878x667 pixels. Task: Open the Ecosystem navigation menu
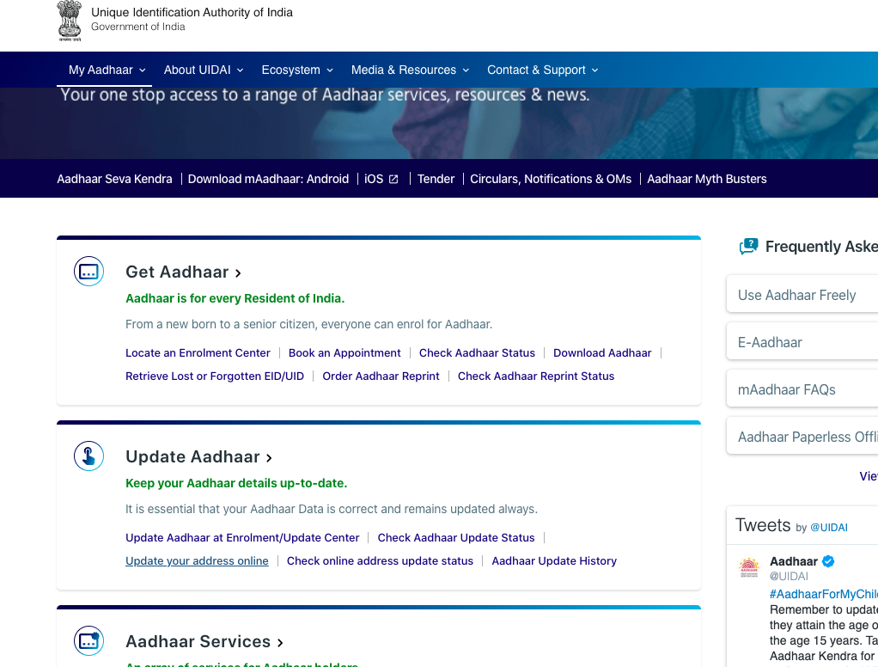[x=297, y=70]
